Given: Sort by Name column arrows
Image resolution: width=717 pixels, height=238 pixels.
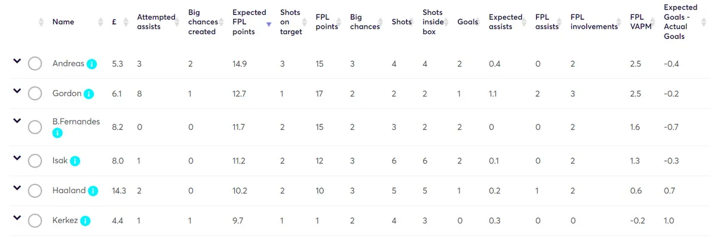Looking at the screenshot, I should coord(101,22).
